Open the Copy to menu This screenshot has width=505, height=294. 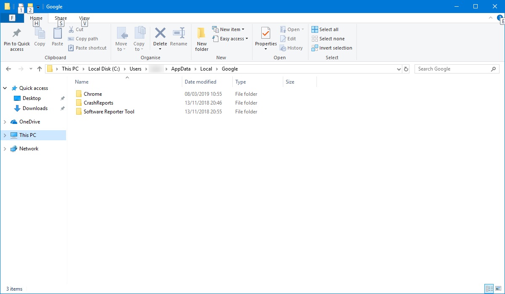point(139,39)
